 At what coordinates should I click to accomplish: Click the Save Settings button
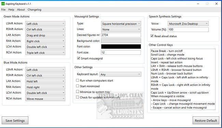15,121
